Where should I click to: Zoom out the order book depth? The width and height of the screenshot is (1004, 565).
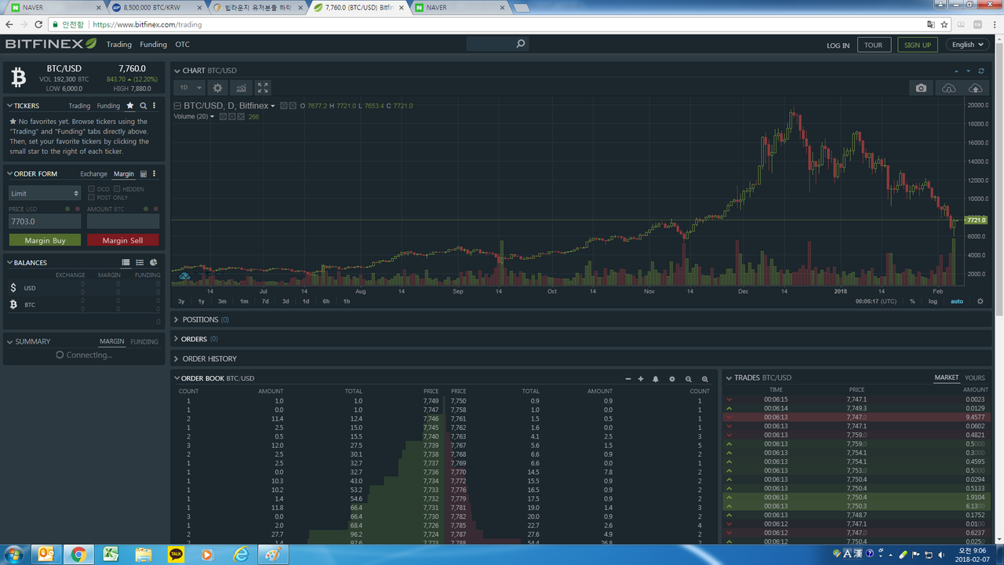click(x=689, y=378)
